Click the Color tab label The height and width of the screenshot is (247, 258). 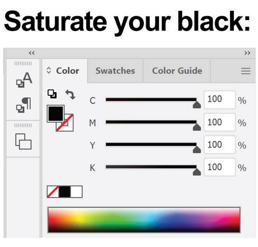click(68, 71)
